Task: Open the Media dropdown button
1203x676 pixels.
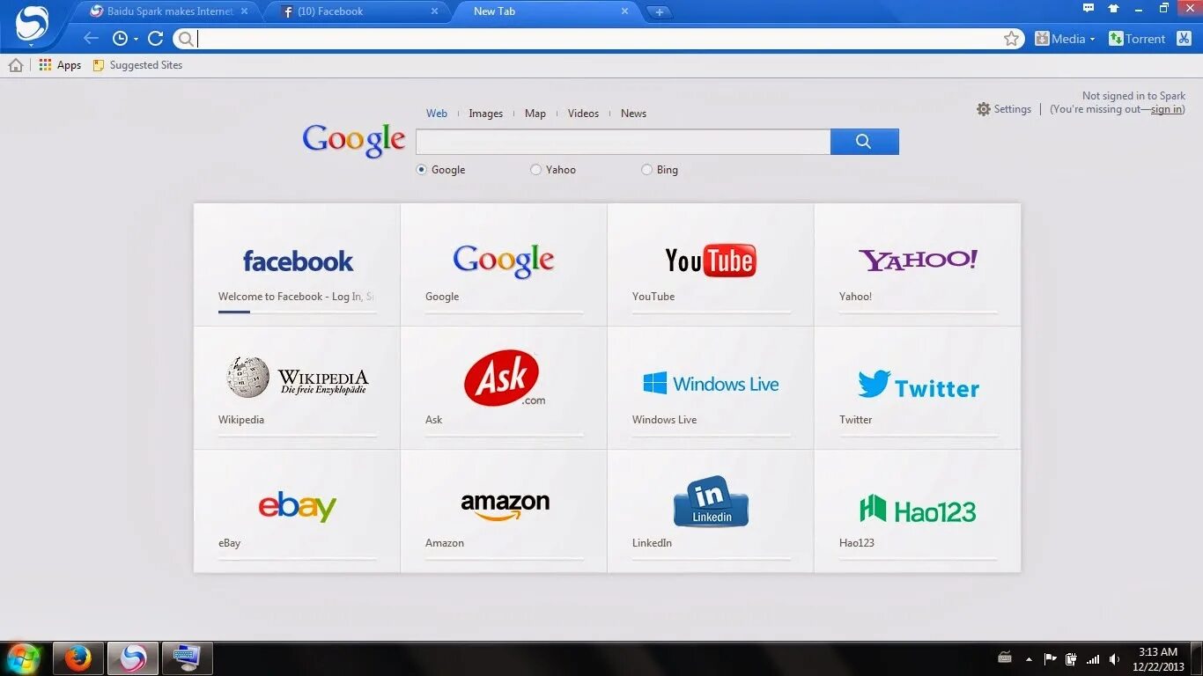Action: [1065, 39]
